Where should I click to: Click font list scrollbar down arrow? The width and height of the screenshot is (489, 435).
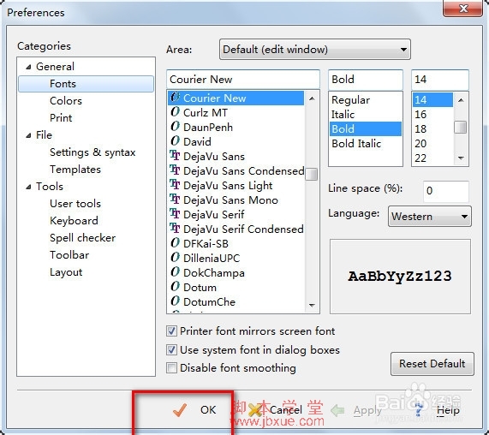[312, 305]
